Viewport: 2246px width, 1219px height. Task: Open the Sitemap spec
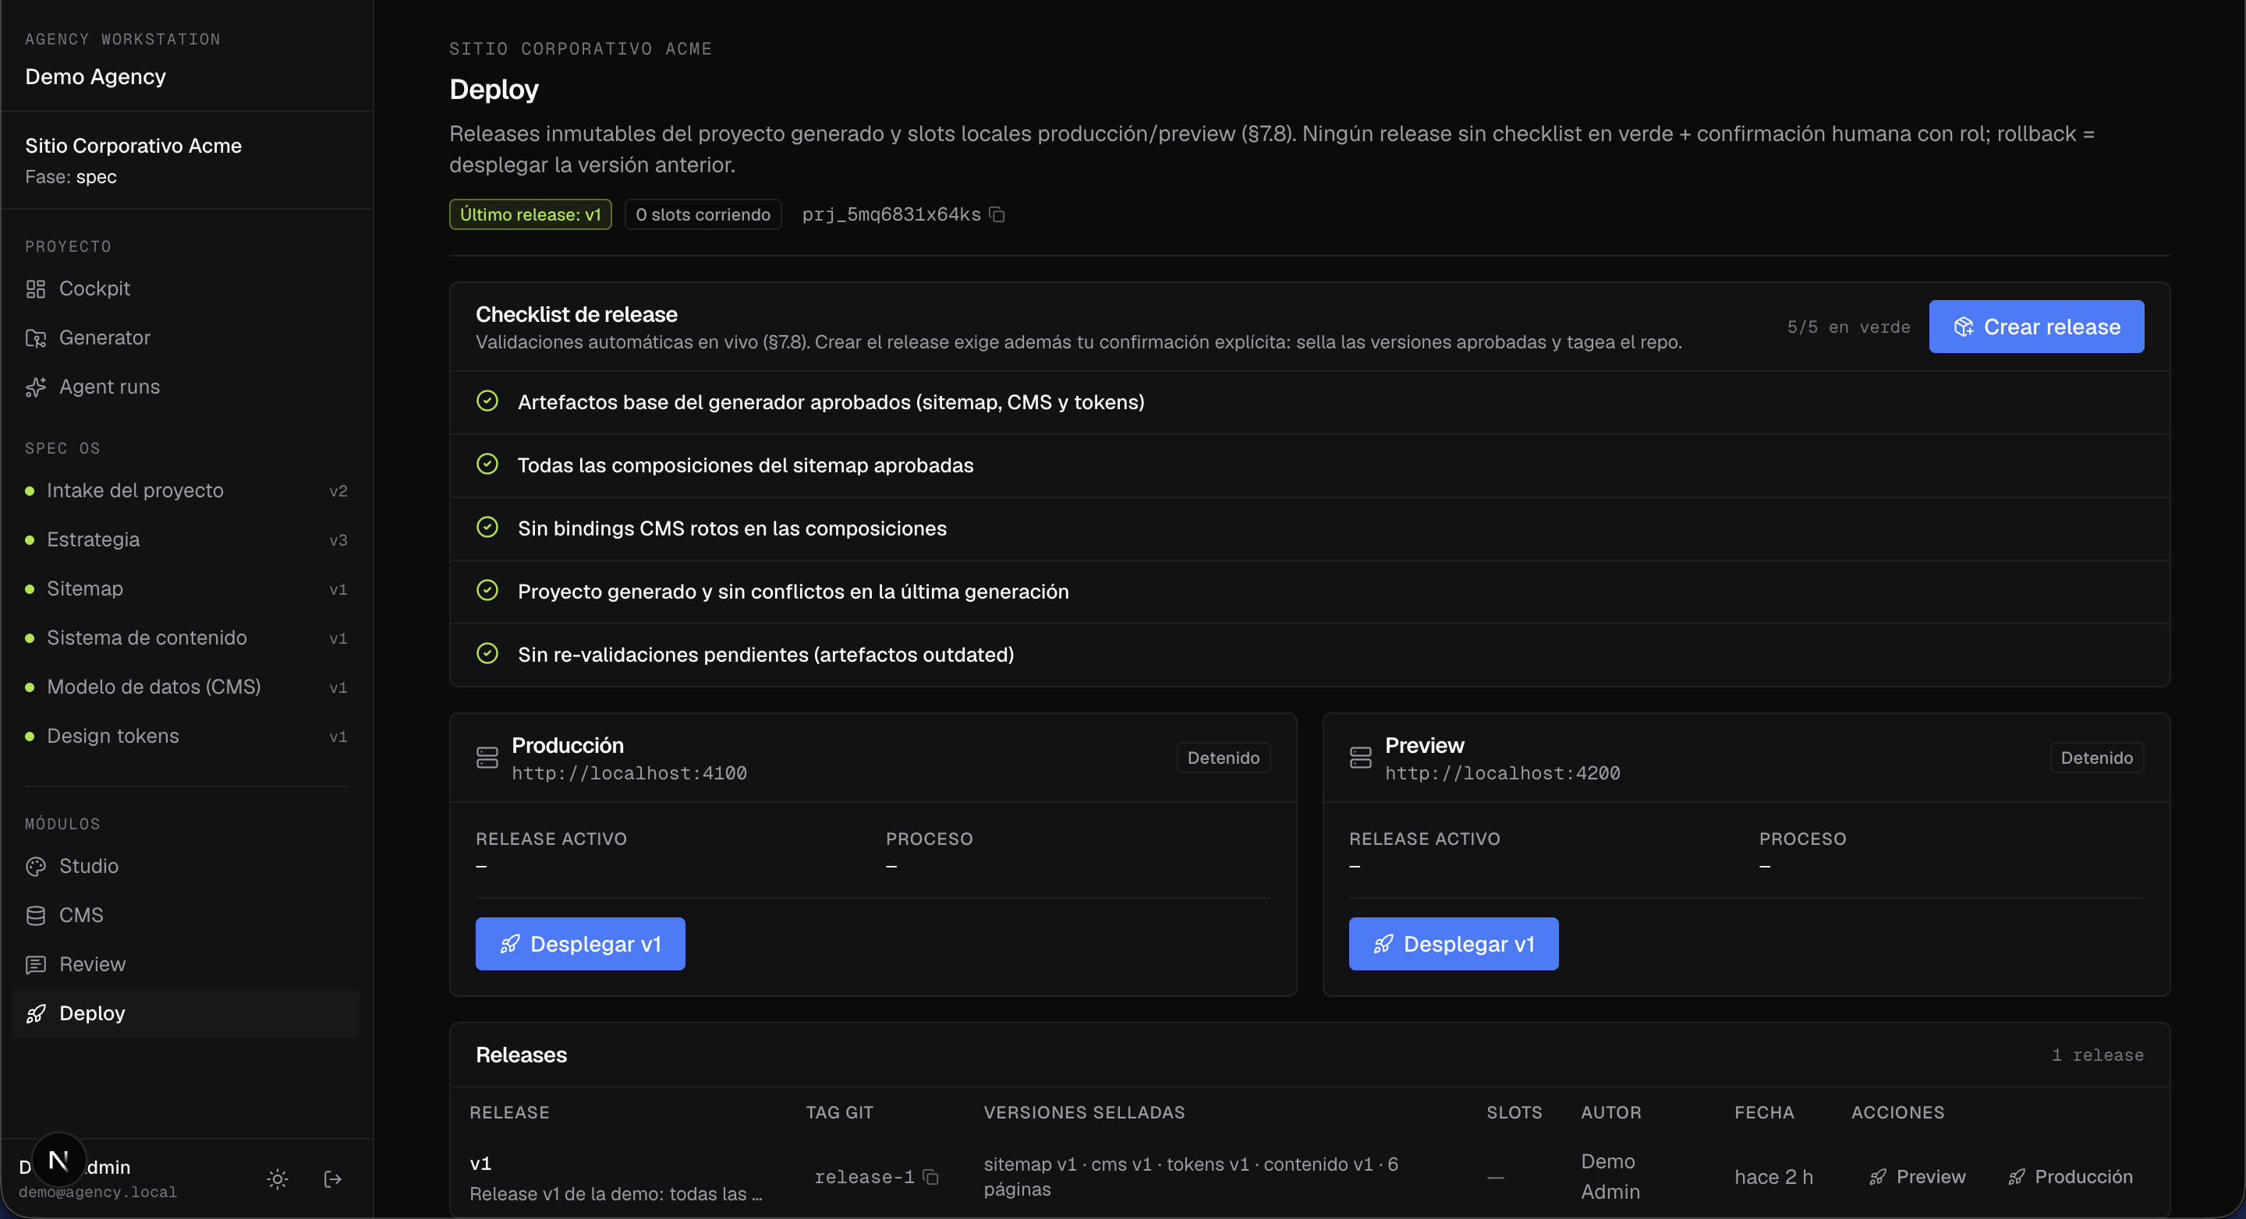point(186,589)
